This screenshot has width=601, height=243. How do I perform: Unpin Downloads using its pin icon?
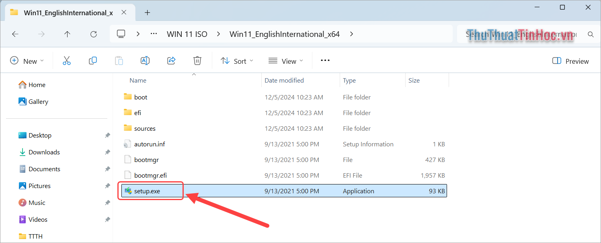[x=107, y=152]
